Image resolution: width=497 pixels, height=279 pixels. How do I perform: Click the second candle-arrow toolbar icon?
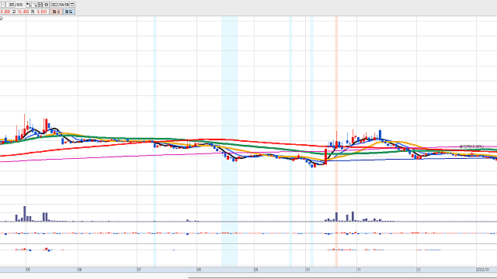pyautogui.click(x=35, y=5)
